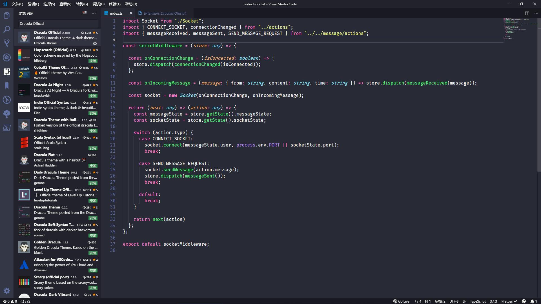Select the TypeScript language mode selector
541x304 pixels.
(x=478, y=301)
